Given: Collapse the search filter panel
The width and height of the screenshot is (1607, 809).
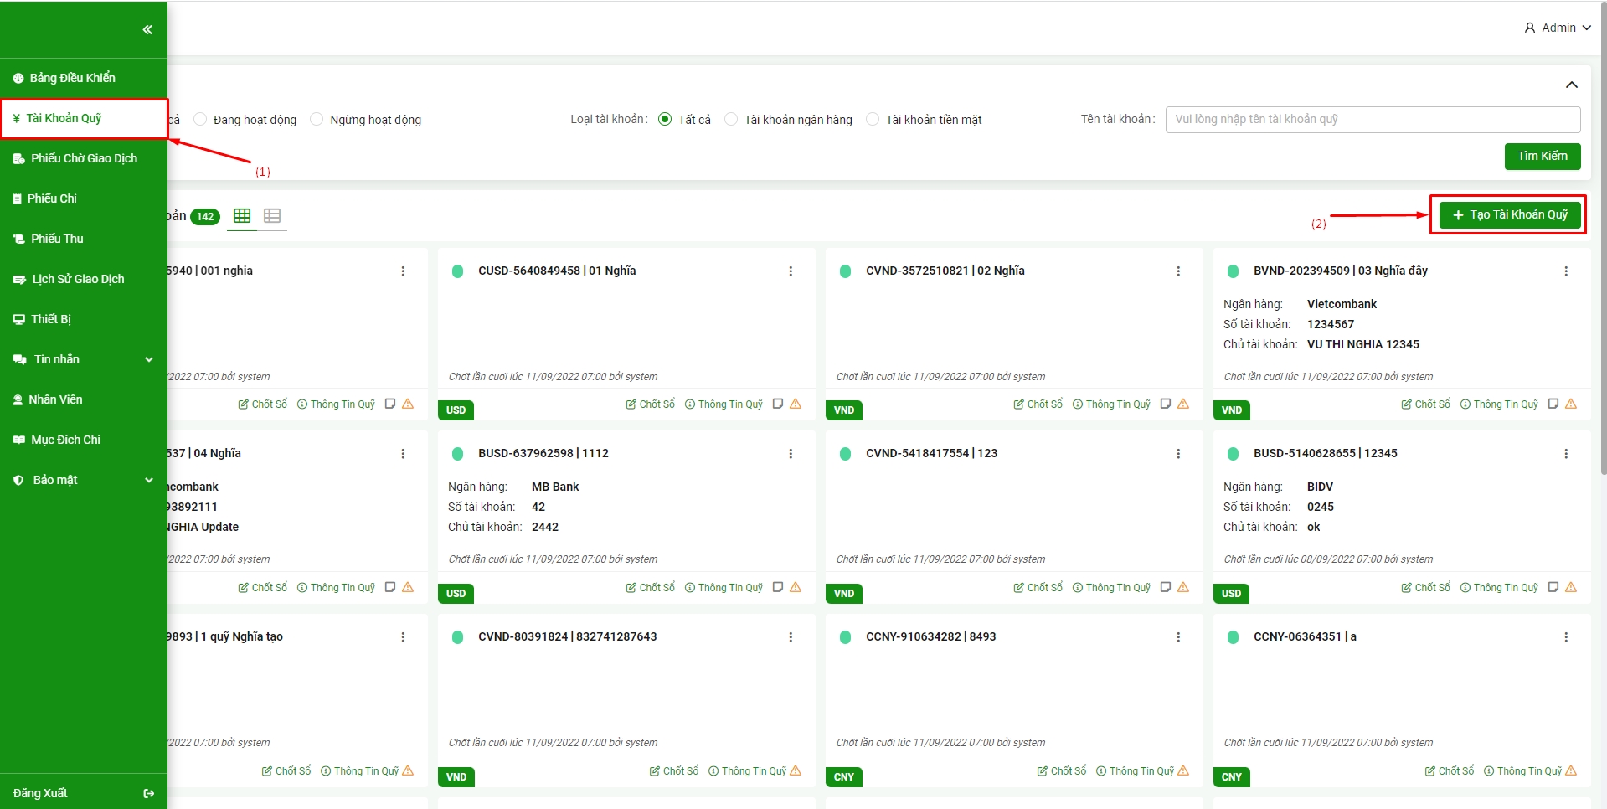Looking at the screenshot, I should (x=1572, y=85).
